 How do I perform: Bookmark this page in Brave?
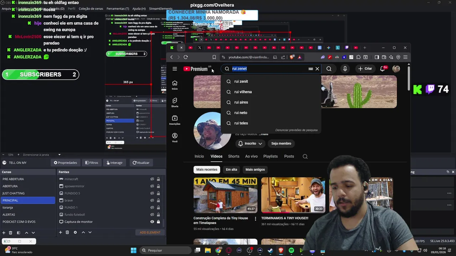214,57
